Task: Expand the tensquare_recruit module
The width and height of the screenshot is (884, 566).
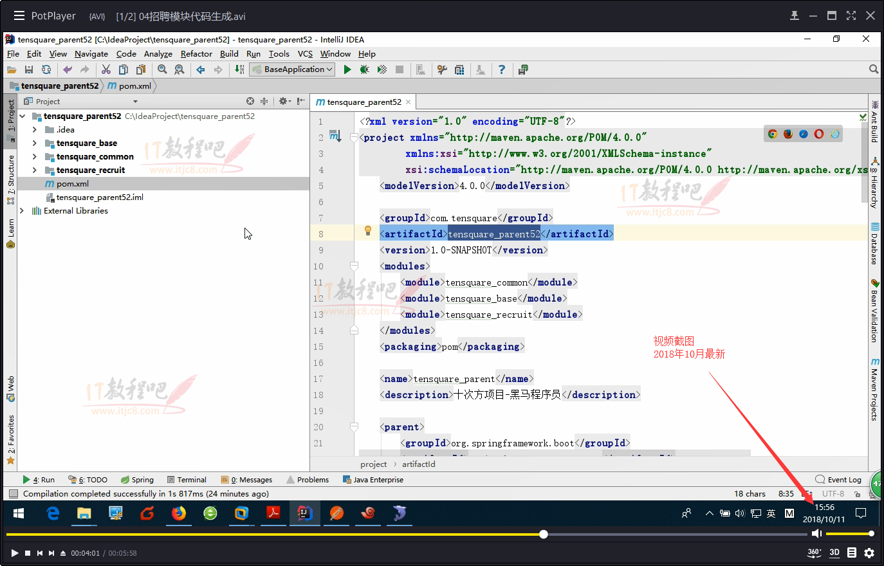Action: click(35, 170)
